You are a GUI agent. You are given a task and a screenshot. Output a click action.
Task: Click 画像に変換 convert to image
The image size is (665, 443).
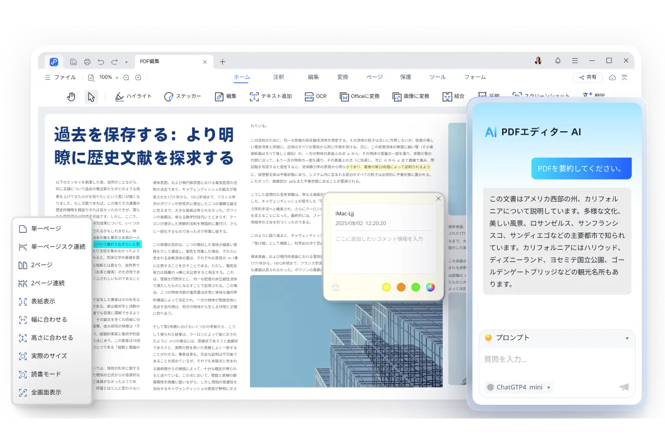pos(411,96)
